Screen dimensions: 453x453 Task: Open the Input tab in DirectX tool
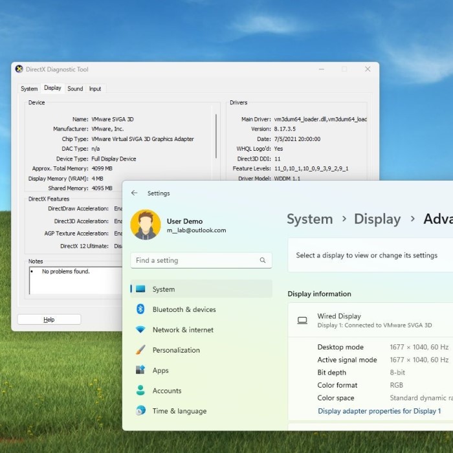(x=95, y=89)
